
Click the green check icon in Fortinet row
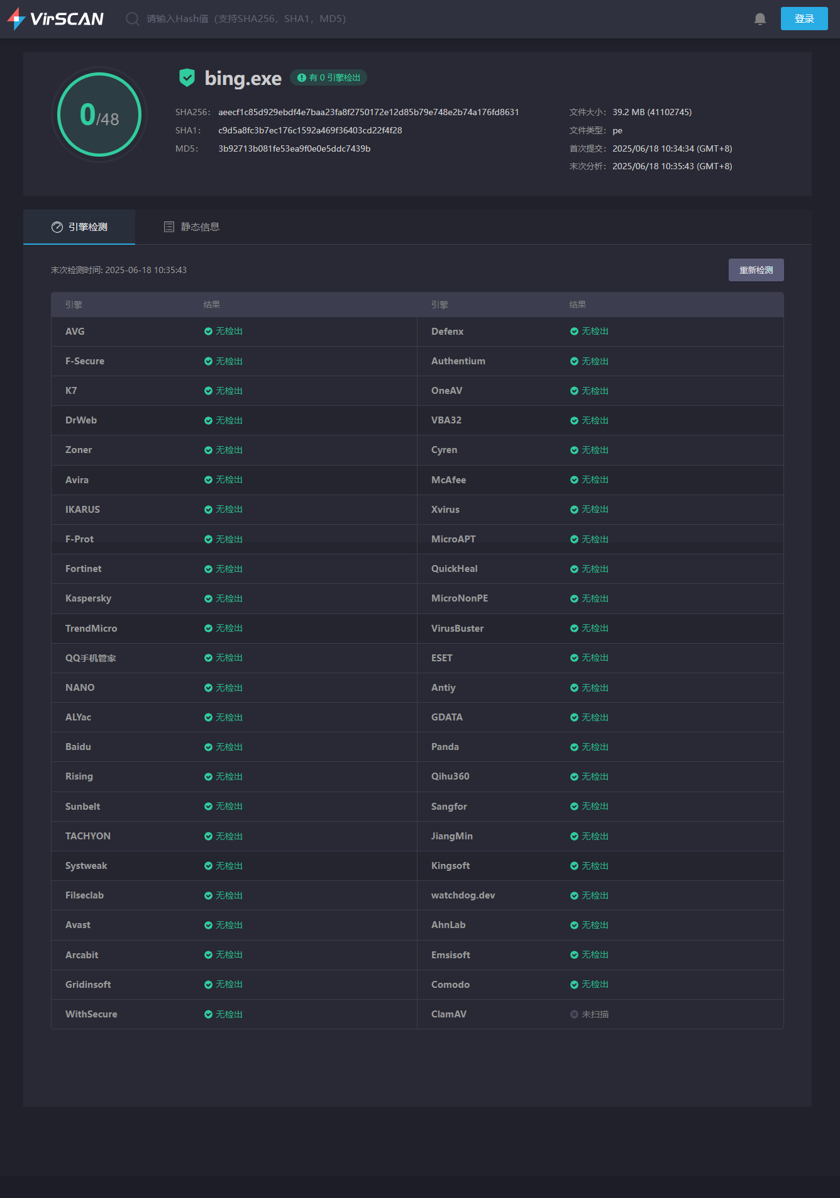click(x=208, y=569)
